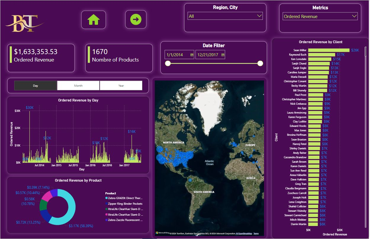Open the Region, City dropdown showing All

[225, 16]
